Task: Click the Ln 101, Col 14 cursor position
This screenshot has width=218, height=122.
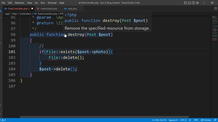Action: [159, 120]
